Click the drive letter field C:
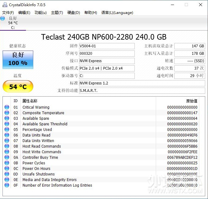208x199 pixels. (107, 76)
